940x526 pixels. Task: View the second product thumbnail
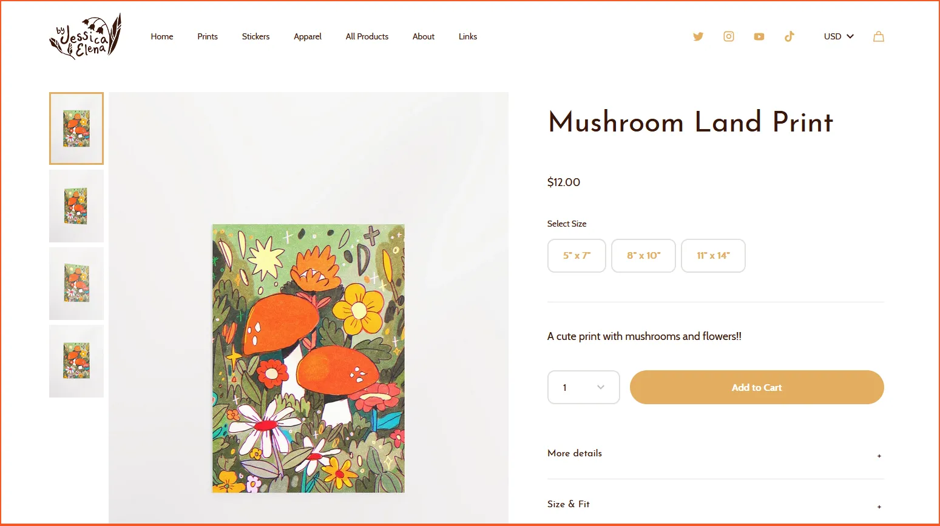point(76,206)
